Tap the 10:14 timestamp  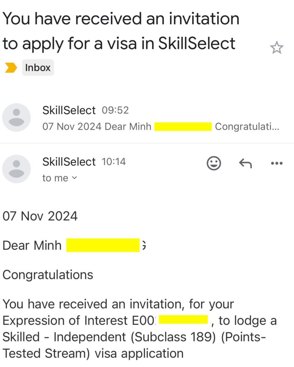114,162
